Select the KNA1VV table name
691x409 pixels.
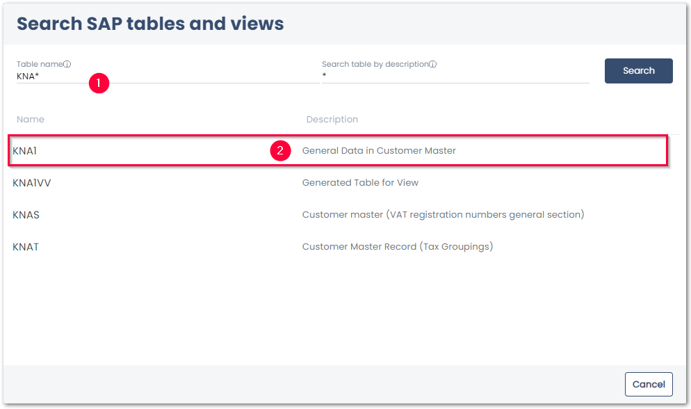[32, 183]
